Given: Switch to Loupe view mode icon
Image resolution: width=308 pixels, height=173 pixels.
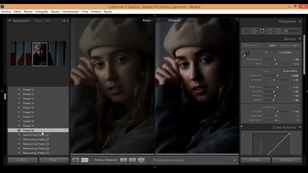Looking at the screenshot, I should (x=76, y=160).
